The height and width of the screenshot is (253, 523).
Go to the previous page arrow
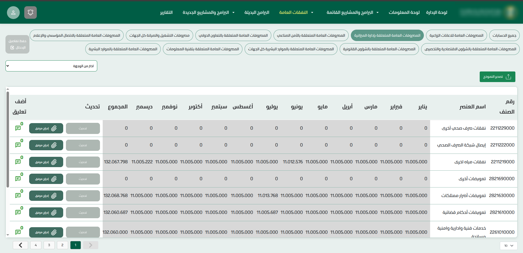[x=90, y=245]
